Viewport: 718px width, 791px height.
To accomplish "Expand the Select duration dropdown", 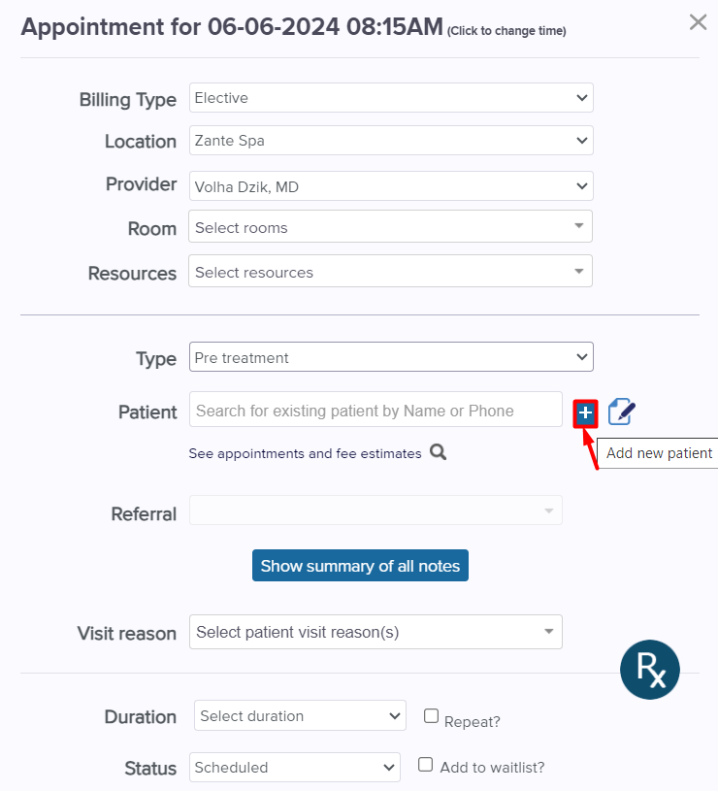I will coord(300,715).
